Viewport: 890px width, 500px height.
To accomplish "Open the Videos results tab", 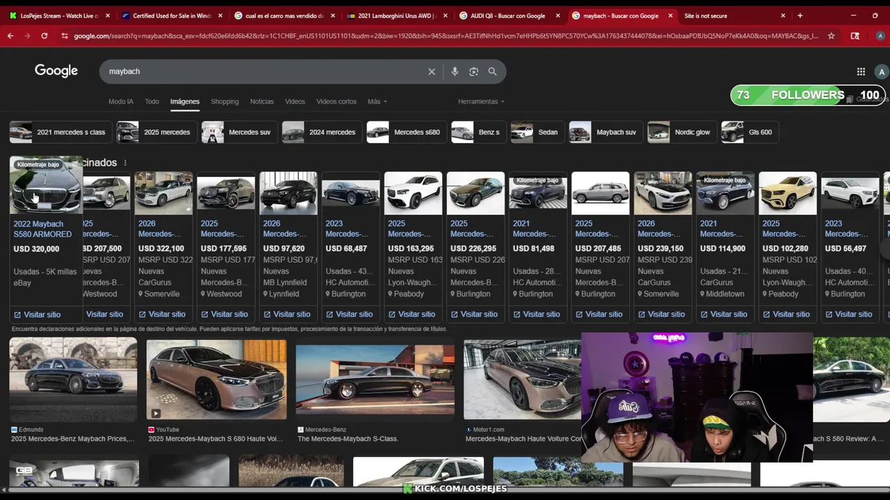I will 295,101.
